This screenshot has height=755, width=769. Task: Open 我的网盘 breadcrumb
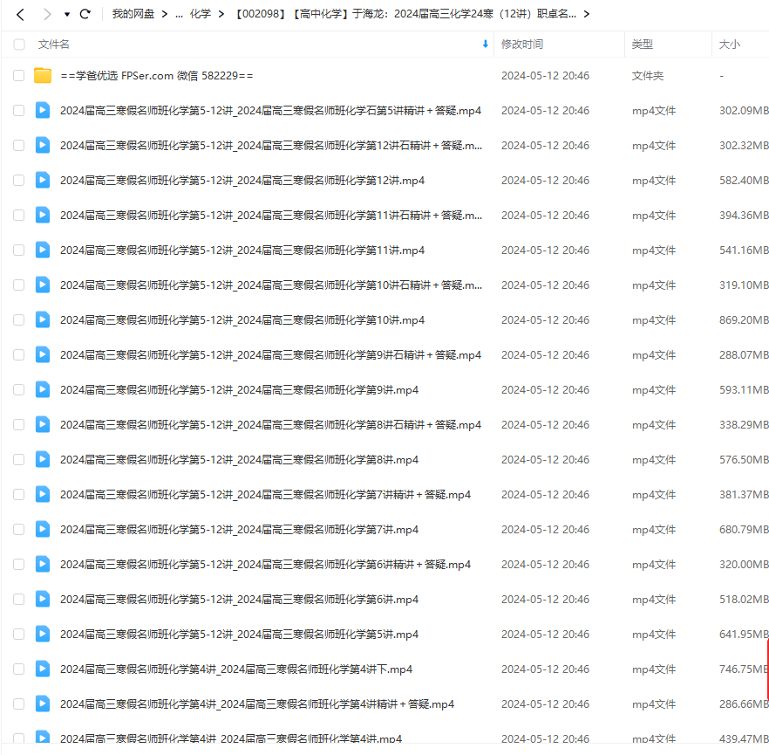pyautogui.click(x=133, y=14)
